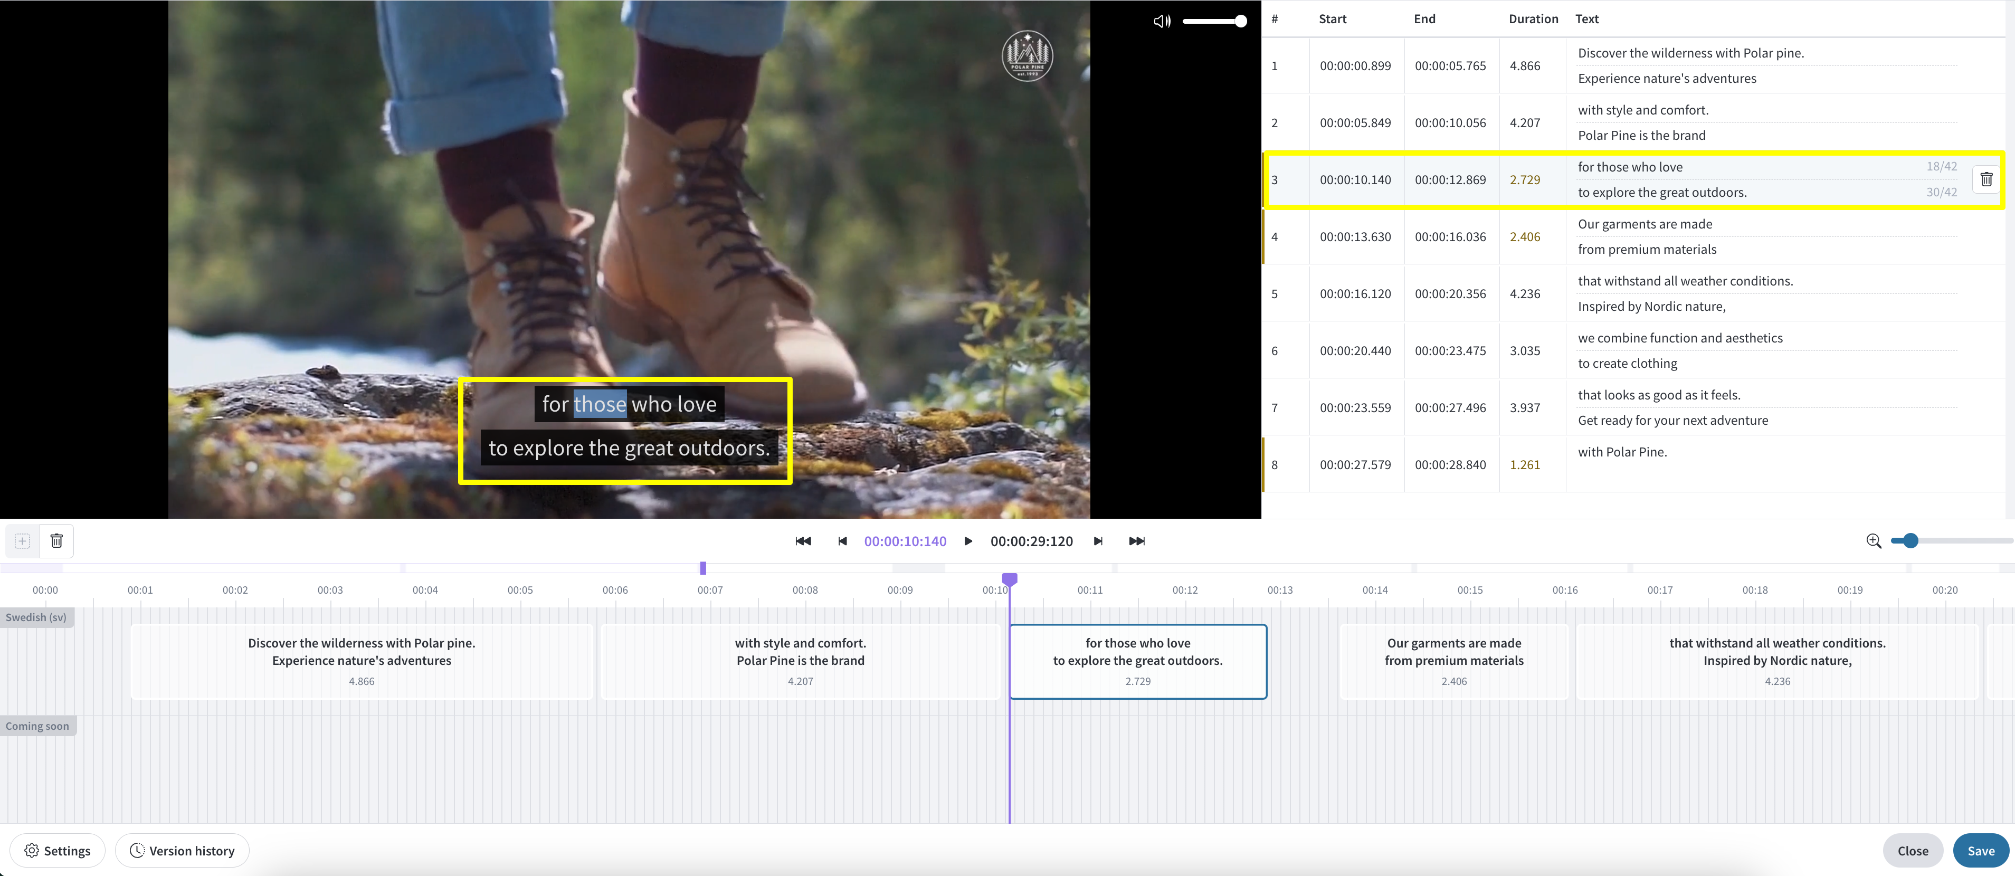Screen dimensions: 2015x876
Task: Play the video
Action: tap(968, 541)
